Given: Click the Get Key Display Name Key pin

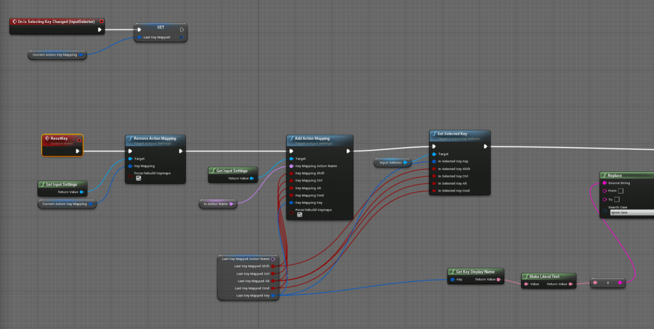Looking at the screenshot, I should [x=453, y=279].
